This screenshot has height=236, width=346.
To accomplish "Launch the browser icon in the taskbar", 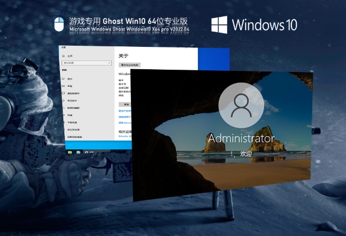I will point(79,153).
